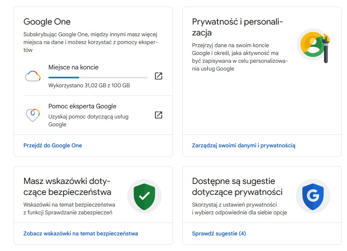Open Przejdź do Google One link
Viewport: 347px width, 251px height.
[x=53, y=145]
